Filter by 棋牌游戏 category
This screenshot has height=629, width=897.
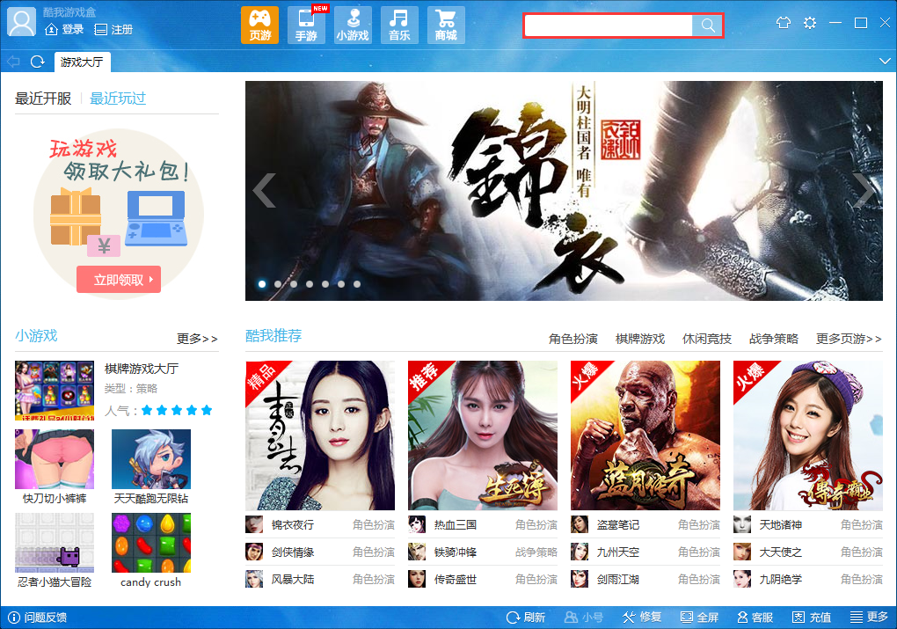[x=639, y=339]
